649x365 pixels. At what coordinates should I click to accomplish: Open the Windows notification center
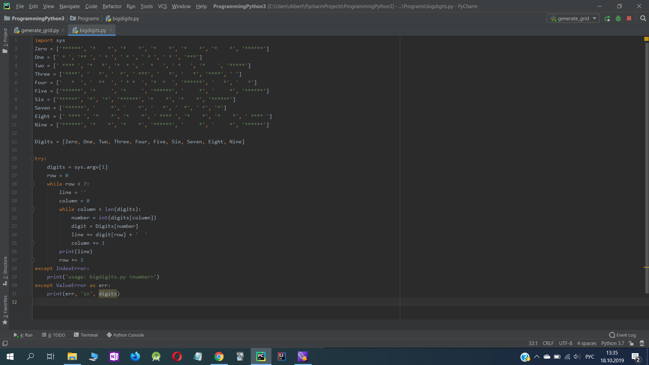[636, 357]
